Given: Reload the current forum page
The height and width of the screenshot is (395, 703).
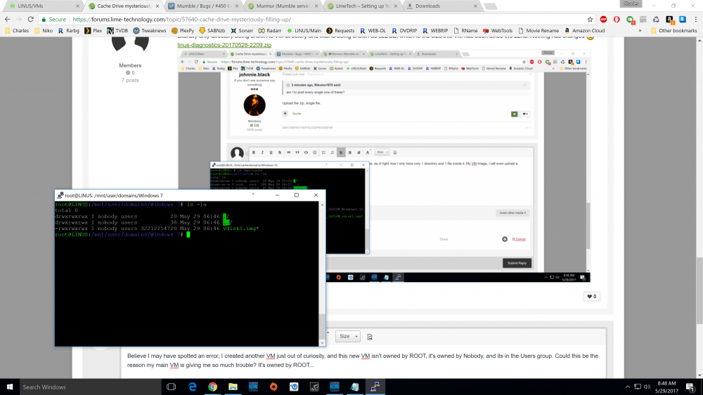Looking at the screenshot, I should [x=30, y=19].
